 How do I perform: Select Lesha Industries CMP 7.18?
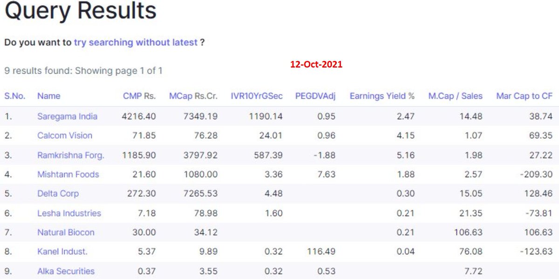click(148, 213)
